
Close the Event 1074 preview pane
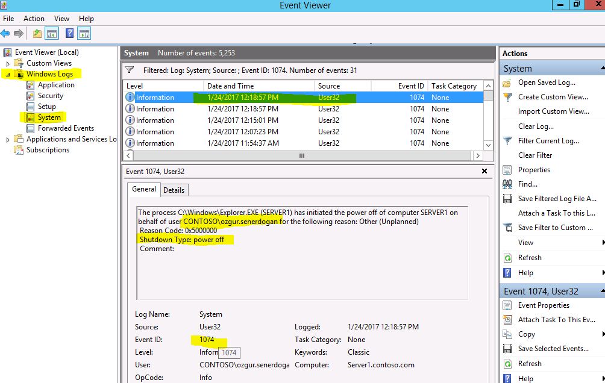(x=484, y=171)
